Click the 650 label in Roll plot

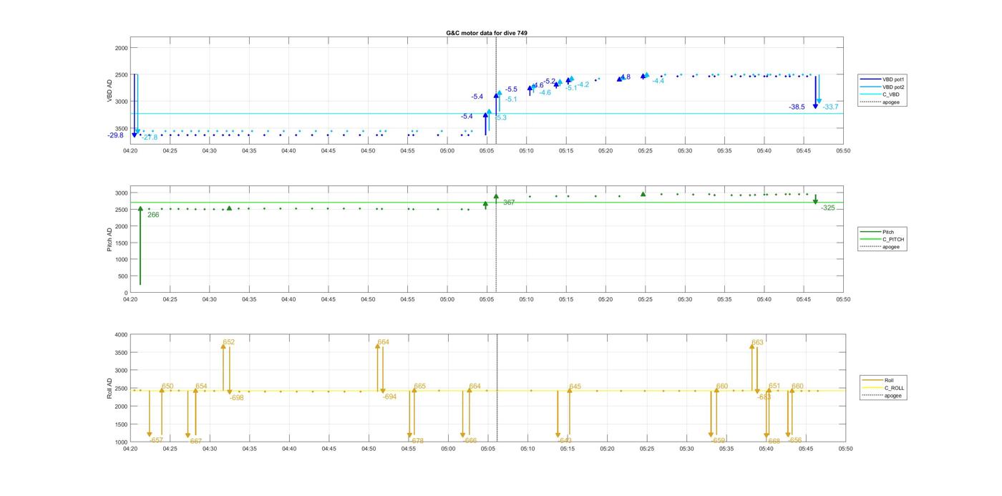coord(167,386)
